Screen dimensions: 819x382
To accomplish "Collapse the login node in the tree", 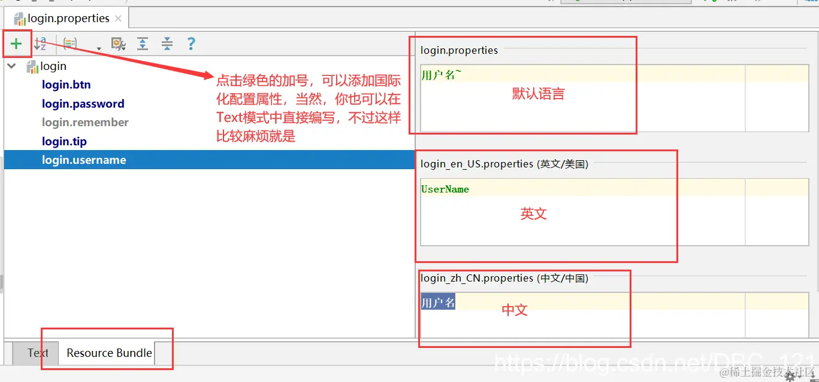I will coord(11,66).
